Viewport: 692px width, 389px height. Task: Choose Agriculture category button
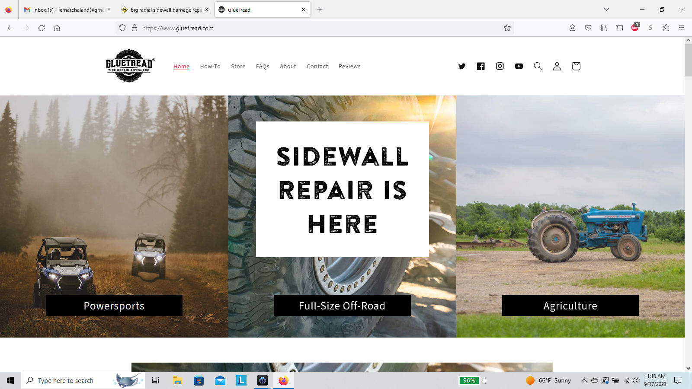click(x=570, y=306)
